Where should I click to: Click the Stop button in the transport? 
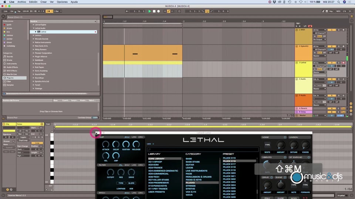click(154, 11)
